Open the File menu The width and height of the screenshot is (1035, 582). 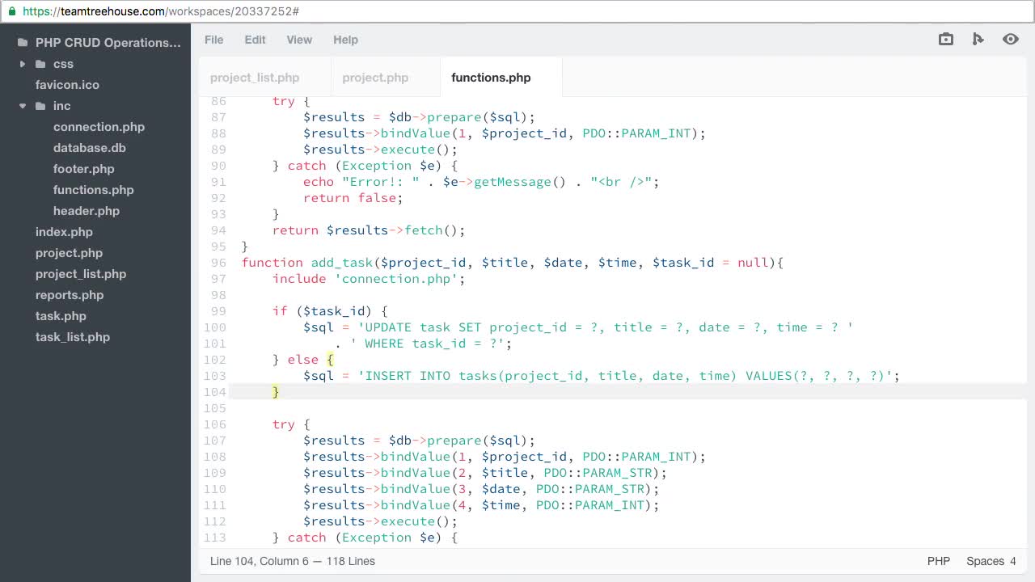pos(213,40)
